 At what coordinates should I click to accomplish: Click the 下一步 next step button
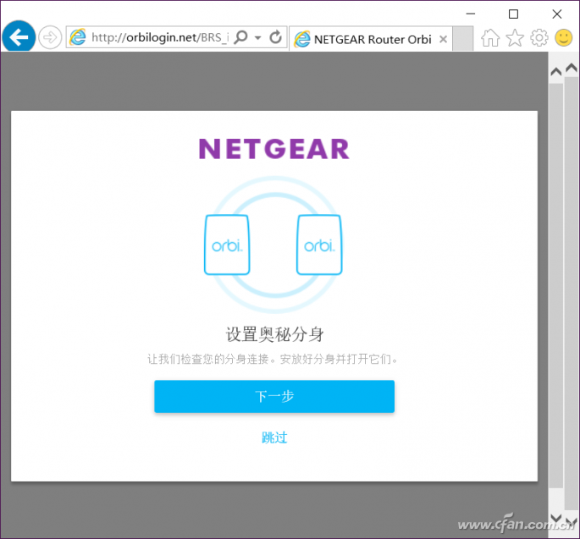coord(274,396)
